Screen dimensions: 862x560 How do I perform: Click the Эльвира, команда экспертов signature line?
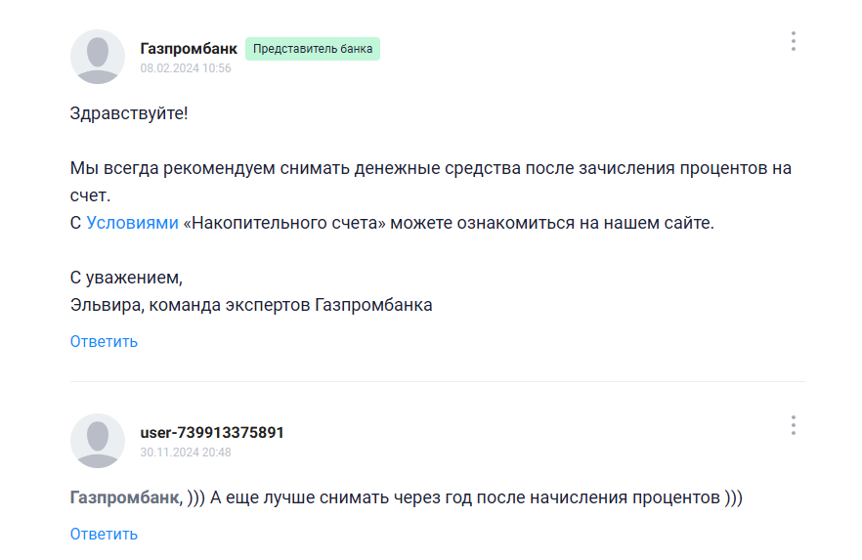pyautogui.click(x=250, y=305)
